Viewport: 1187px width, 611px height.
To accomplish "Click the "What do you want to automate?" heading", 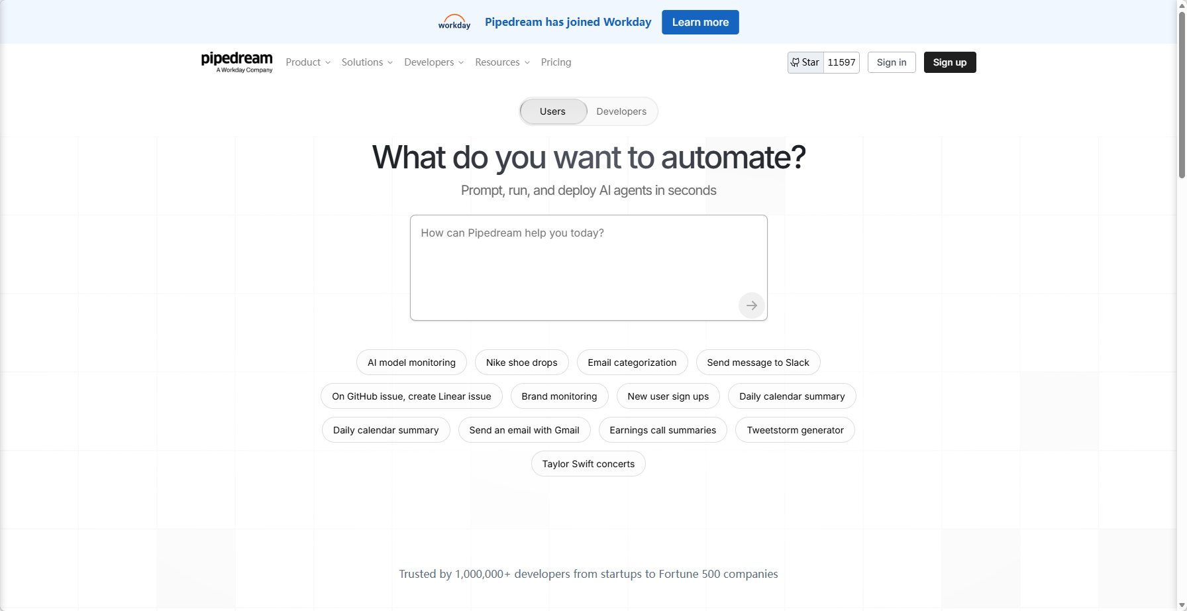I will (x=589, y=158).
